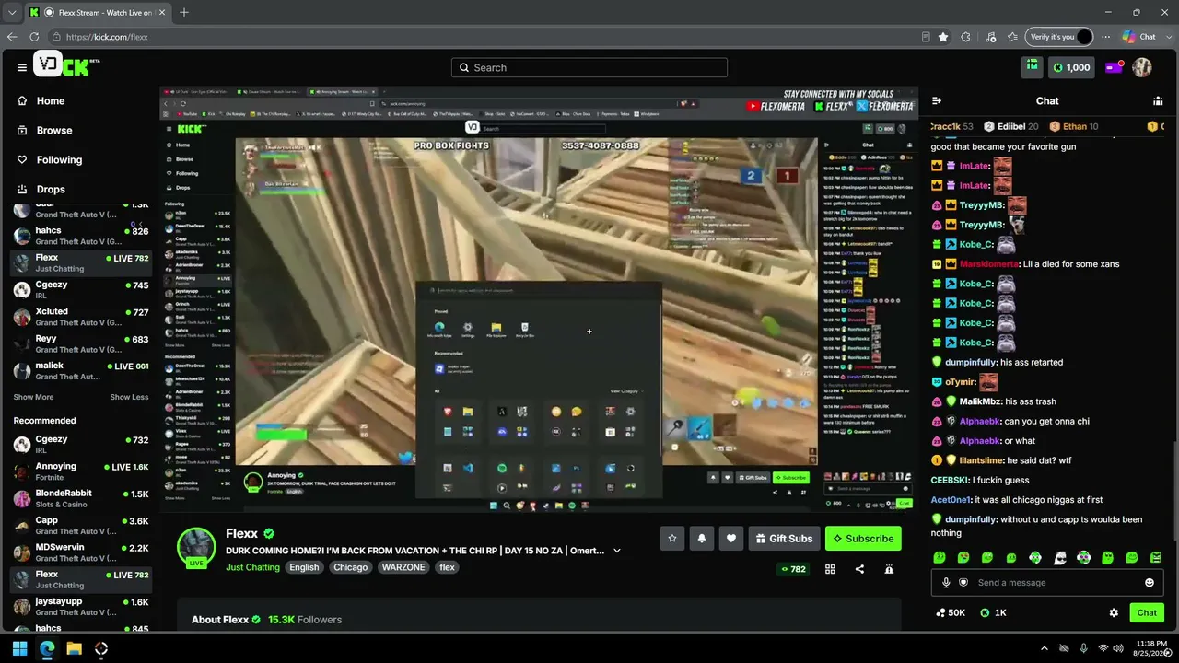
Task: Open the browser favorites list icon
Action: (1012, 37)
